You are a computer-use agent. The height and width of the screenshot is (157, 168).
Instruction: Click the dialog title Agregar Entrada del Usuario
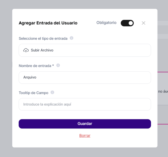(48, 23)
